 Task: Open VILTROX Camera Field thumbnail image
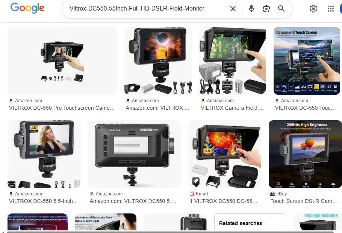click(x=233, y=61)
